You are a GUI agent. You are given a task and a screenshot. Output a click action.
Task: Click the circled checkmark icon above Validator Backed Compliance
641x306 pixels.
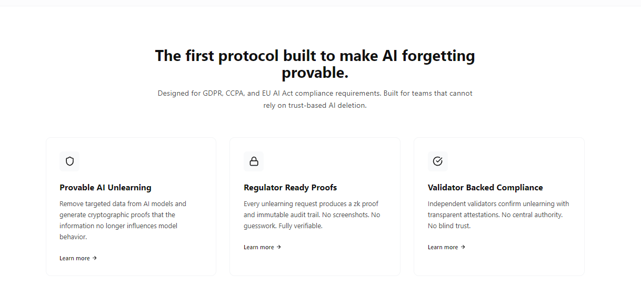click(438, 161)
